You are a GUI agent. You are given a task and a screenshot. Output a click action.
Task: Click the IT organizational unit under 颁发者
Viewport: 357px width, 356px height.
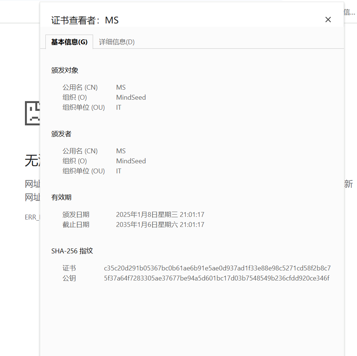118,171
